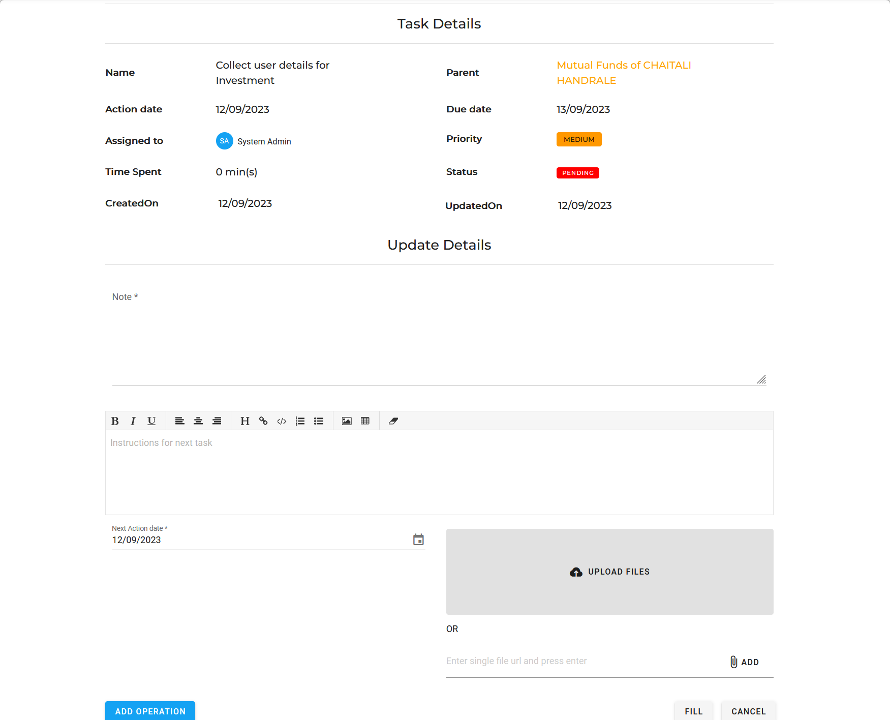The image size is (890, 720).
Task: Insert a hyperlink via the link icon
Action: pos(263,421)
